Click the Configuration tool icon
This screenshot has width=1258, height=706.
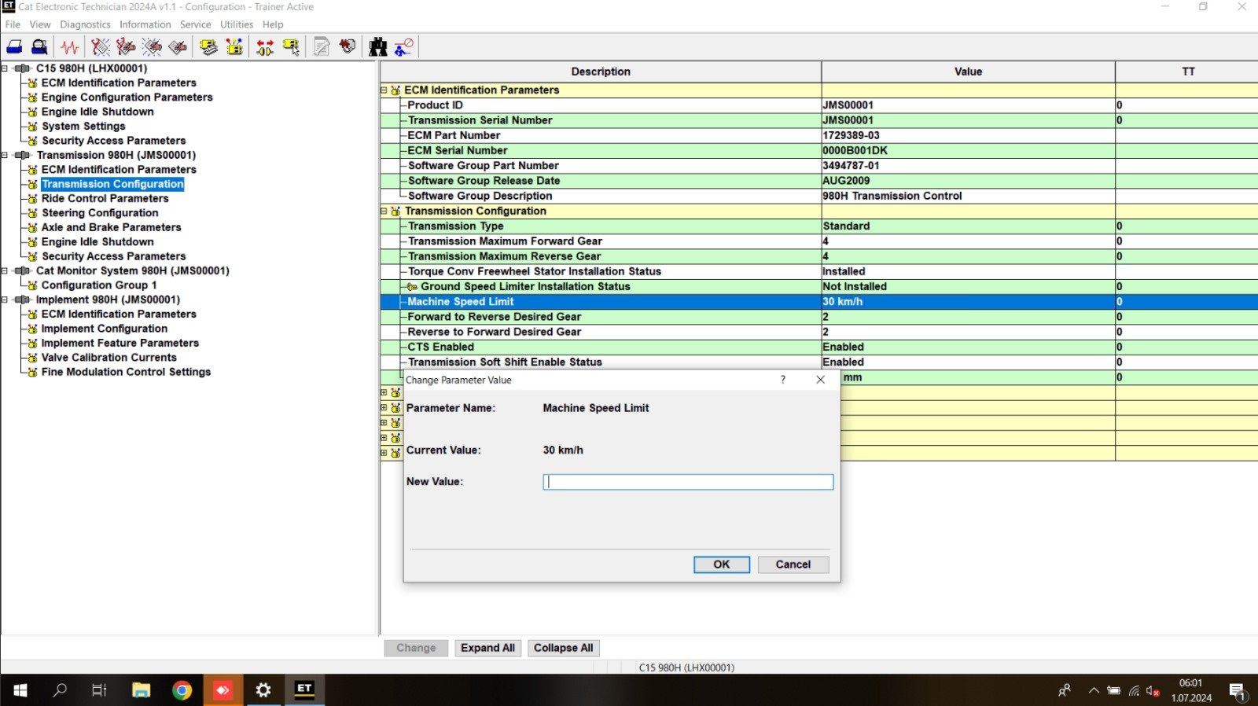(x=234, y=47)
